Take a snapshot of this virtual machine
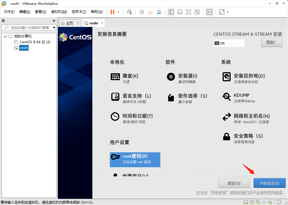 (x=142, y=12)
